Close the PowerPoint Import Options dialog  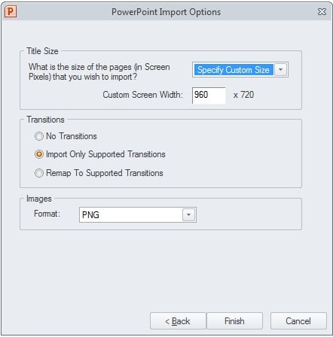pyautogui.click(x=322, y=12)
